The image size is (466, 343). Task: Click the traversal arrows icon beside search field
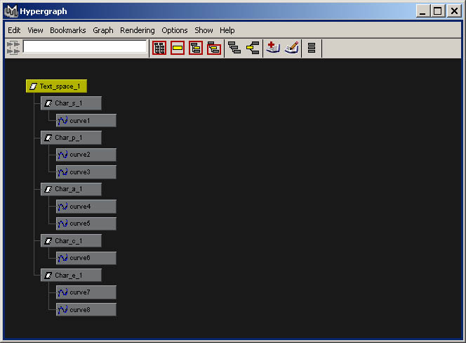(13, 48)
